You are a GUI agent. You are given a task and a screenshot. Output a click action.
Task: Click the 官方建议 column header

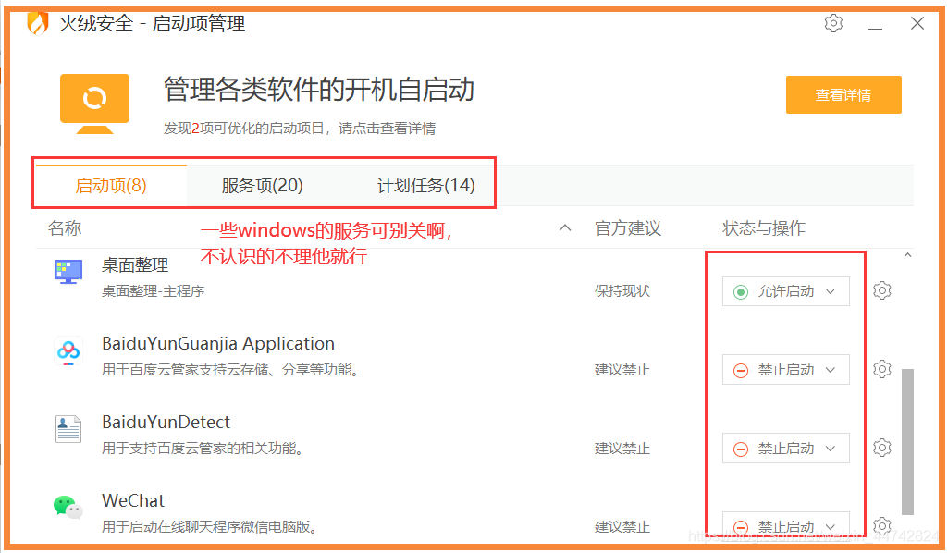click(628, 228)
